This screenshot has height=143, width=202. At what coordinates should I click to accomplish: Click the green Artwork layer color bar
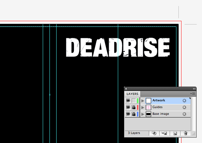[x=138, y=101]
